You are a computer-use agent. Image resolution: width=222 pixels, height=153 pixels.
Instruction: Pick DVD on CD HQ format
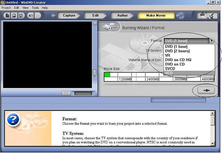189,60
